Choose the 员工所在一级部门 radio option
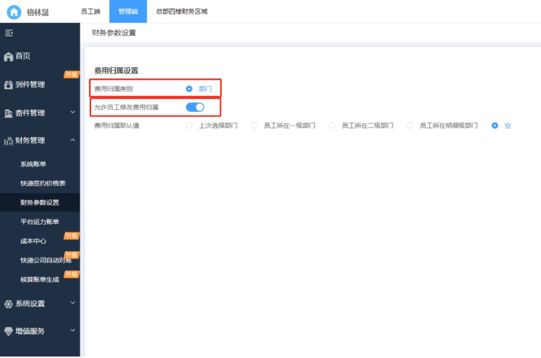 (254, 126)
